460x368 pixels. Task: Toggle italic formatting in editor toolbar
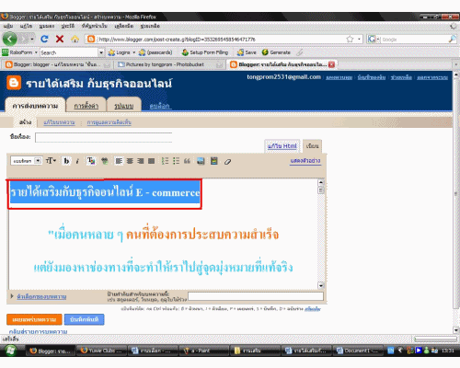click(x=77, y=161)
